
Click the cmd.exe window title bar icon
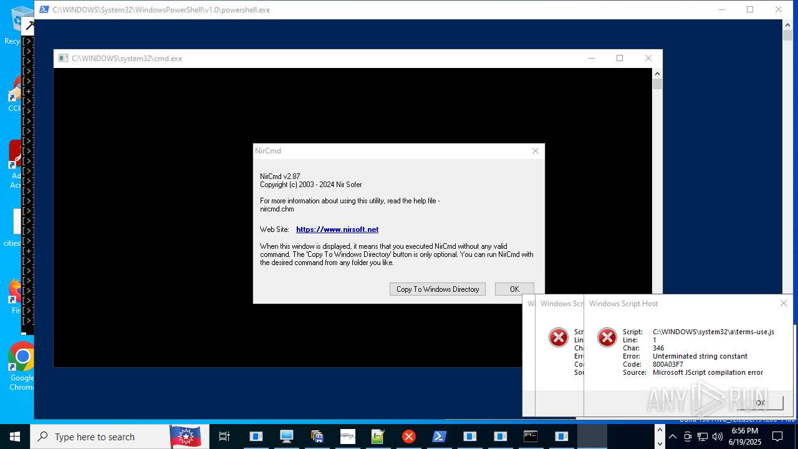pos(63,59)
